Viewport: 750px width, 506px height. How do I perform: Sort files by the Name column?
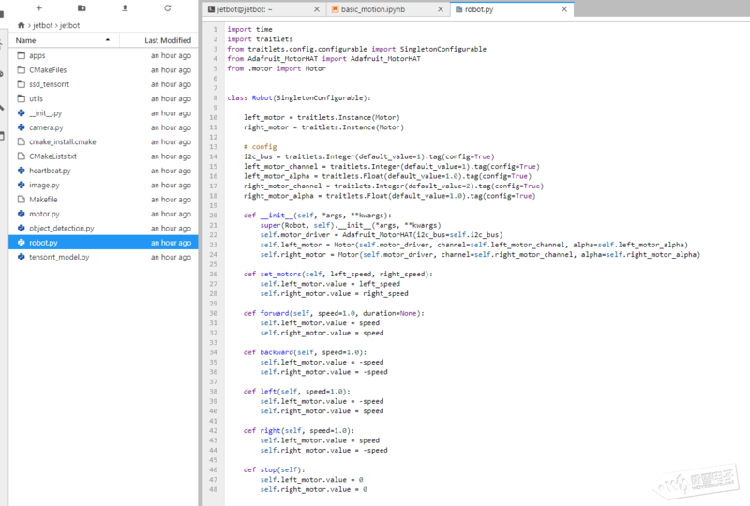[64, 40]
